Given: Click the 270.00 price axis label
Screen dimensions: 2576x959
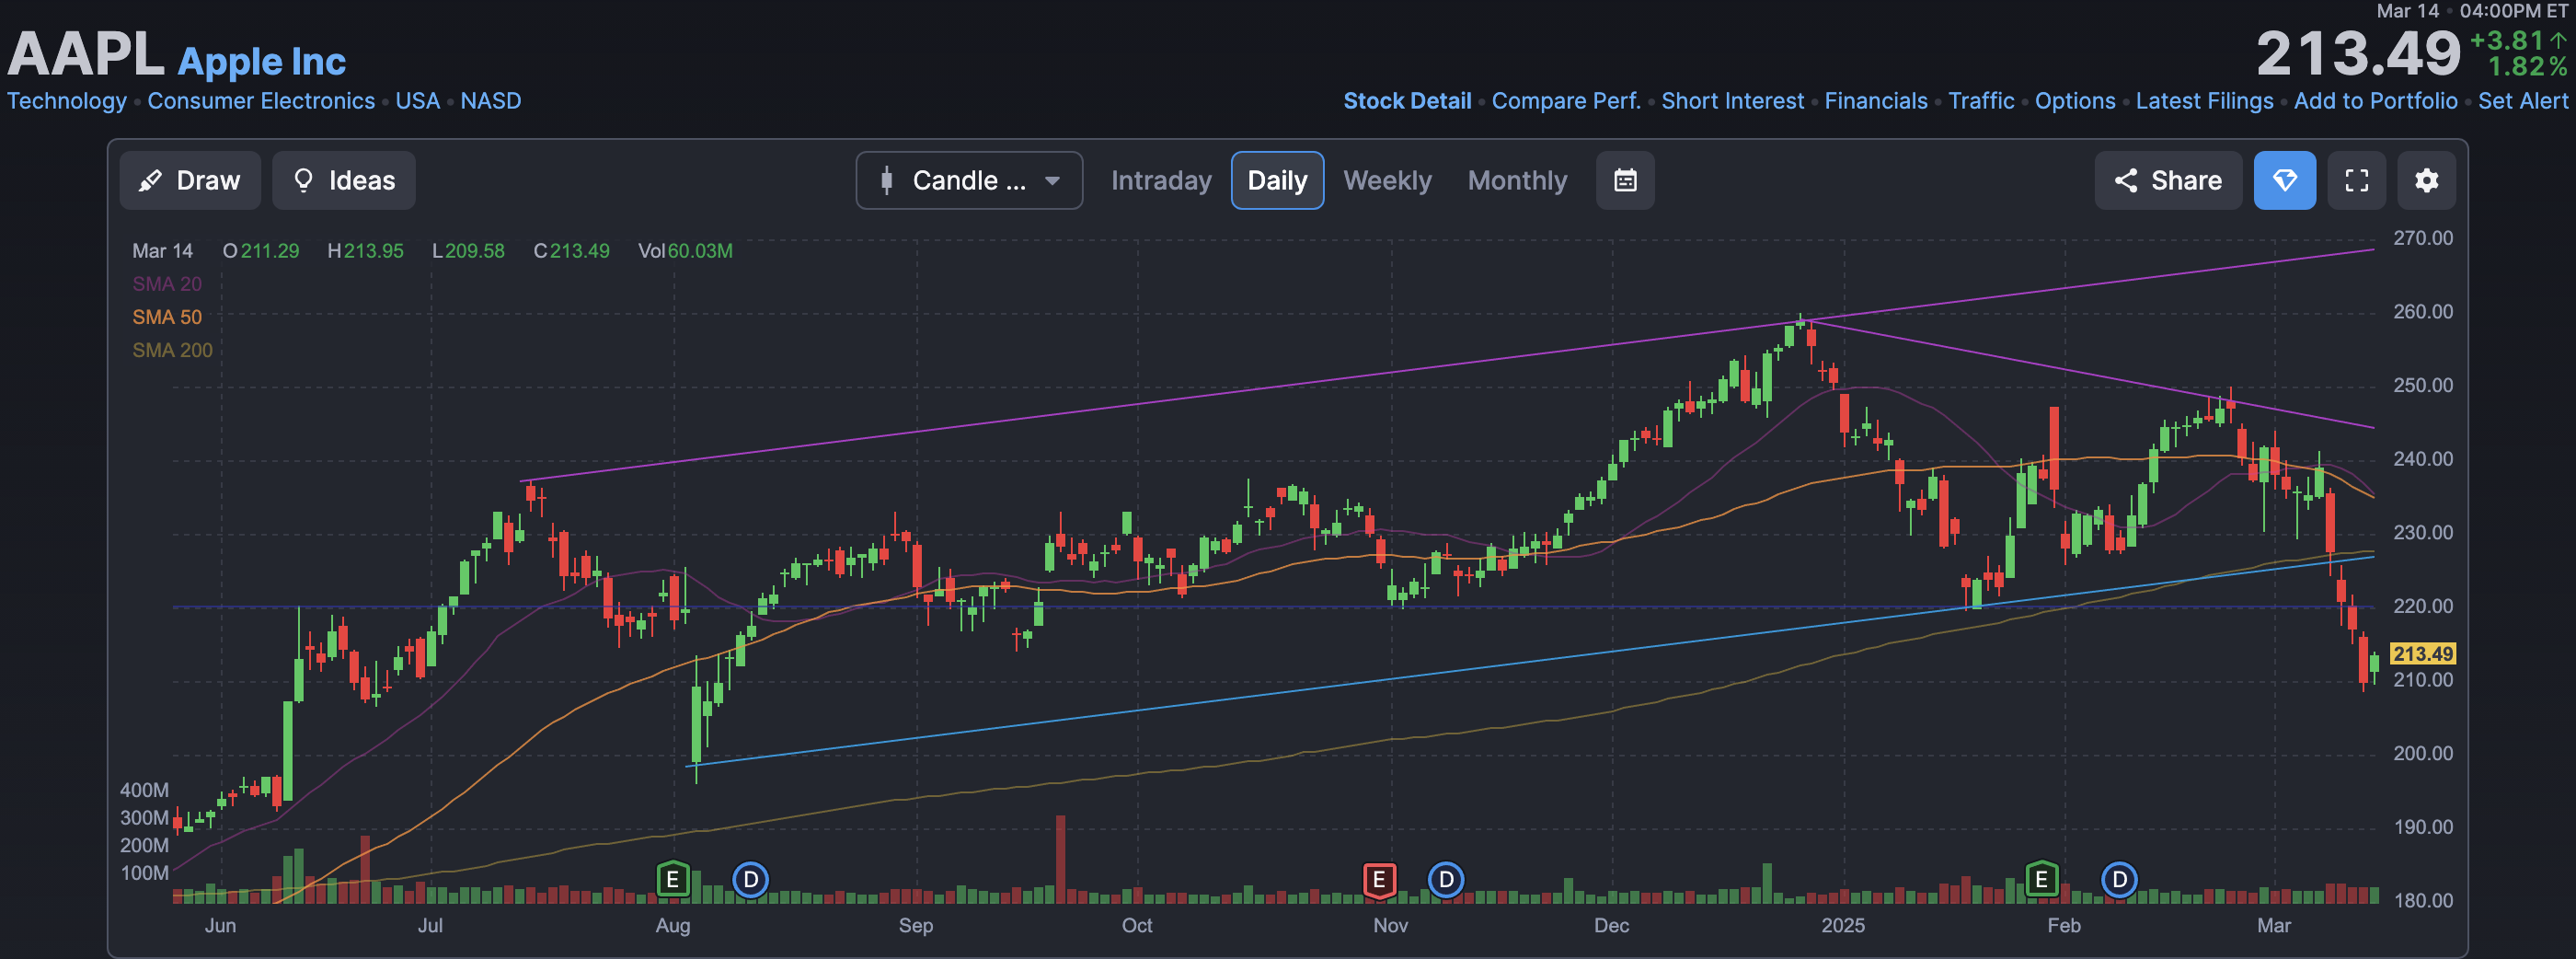Looking at the screenshot, I should 2422,238.
